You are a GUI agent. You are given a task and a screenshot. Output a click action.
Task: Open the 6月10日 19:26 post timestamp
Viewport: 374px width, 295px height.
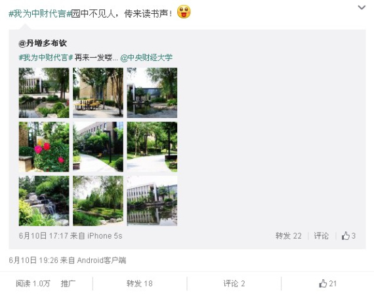pyautogui.click(x=33, y=260)
